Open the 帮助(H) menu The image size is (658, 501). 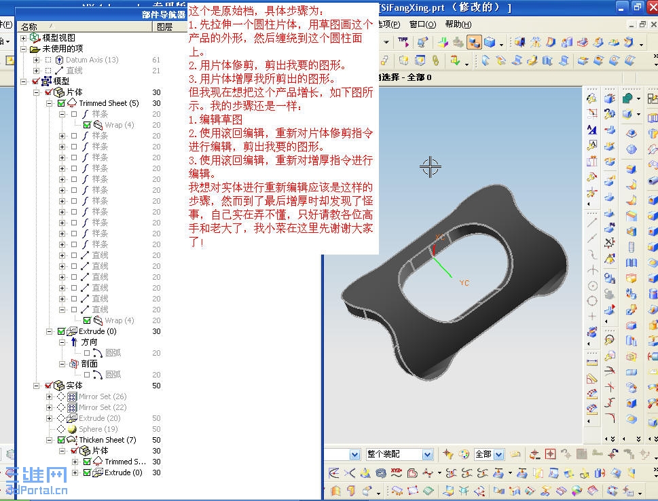point(458,24)
